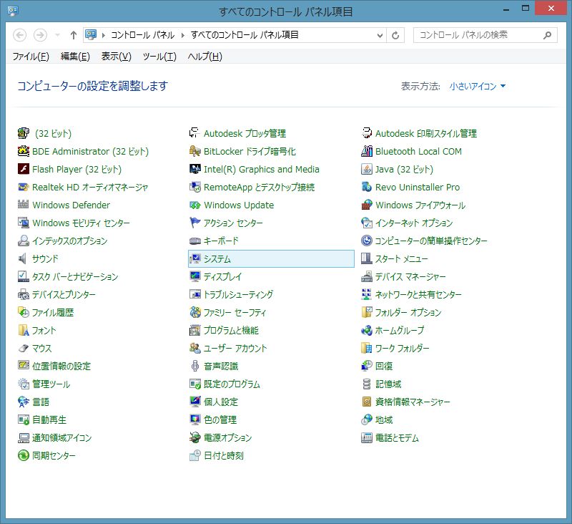Open the 既定のプログラム link

tap(232, 384)
